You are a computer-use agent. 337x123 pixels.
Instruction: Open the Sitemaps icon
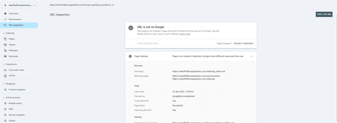point(5,50)
